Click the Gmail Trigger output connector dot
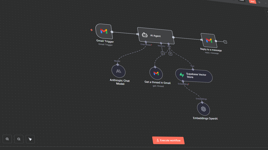This screenshot has height=150, width=268. coord(112,32)
